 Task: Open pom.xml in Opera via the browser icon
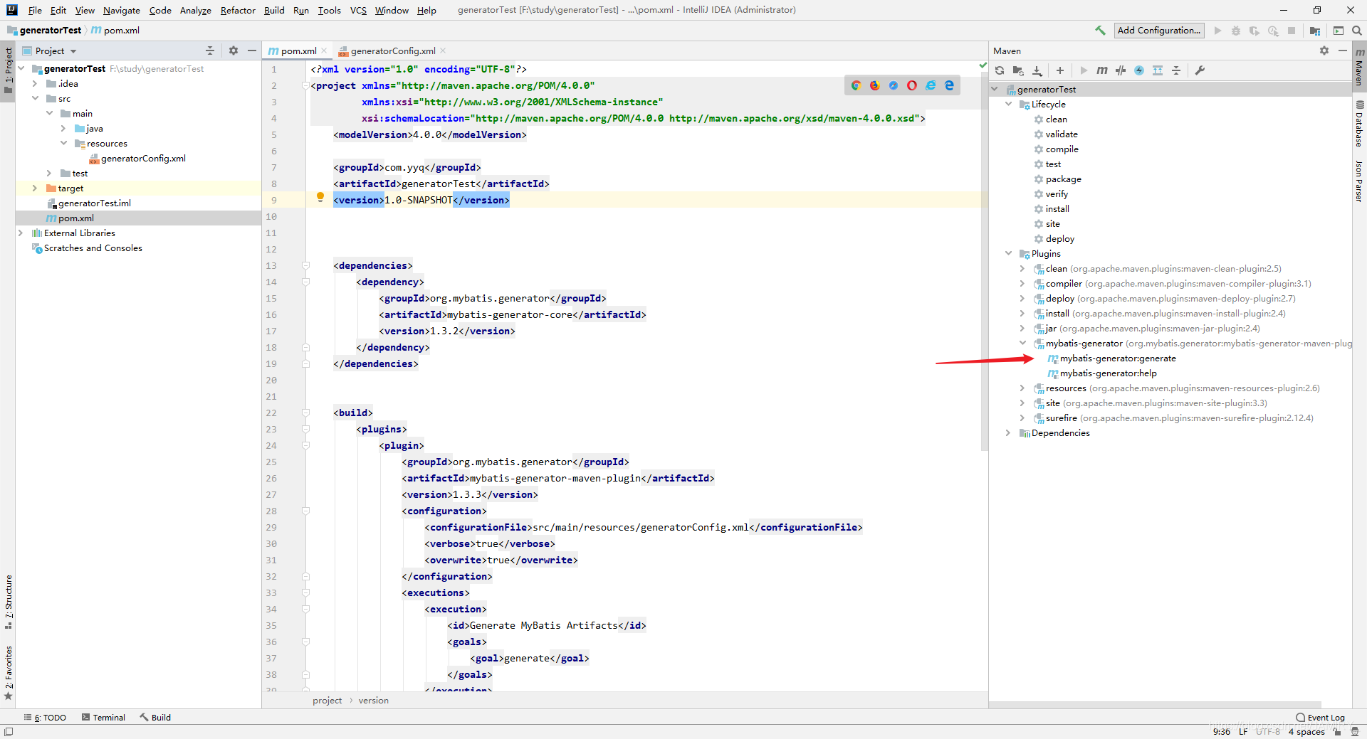pos(912,85)
